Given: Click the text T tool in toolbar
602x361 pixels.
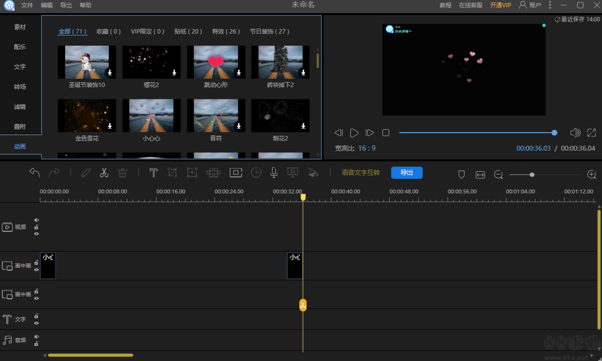Looking at the screenshot, I should coord(154,173).
